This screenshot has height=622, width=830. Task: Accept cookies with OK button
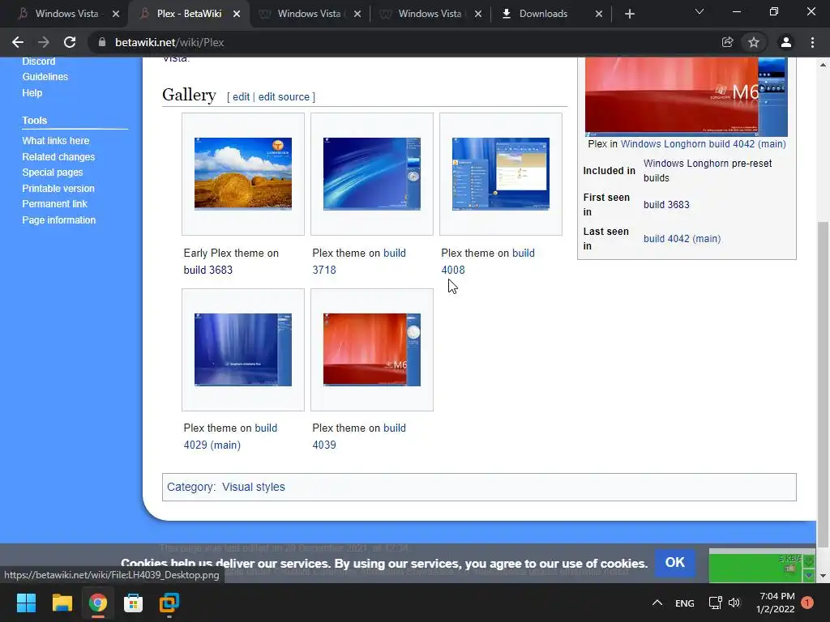(675, 562)
